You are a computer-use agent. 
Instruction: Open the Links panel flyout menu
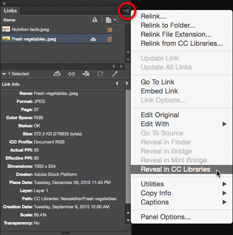(127, 10)
